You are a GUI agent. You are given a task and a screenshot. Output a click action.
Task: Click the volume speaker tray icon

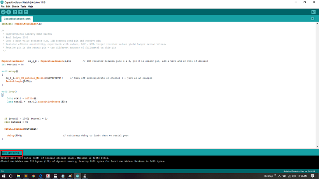294,176
